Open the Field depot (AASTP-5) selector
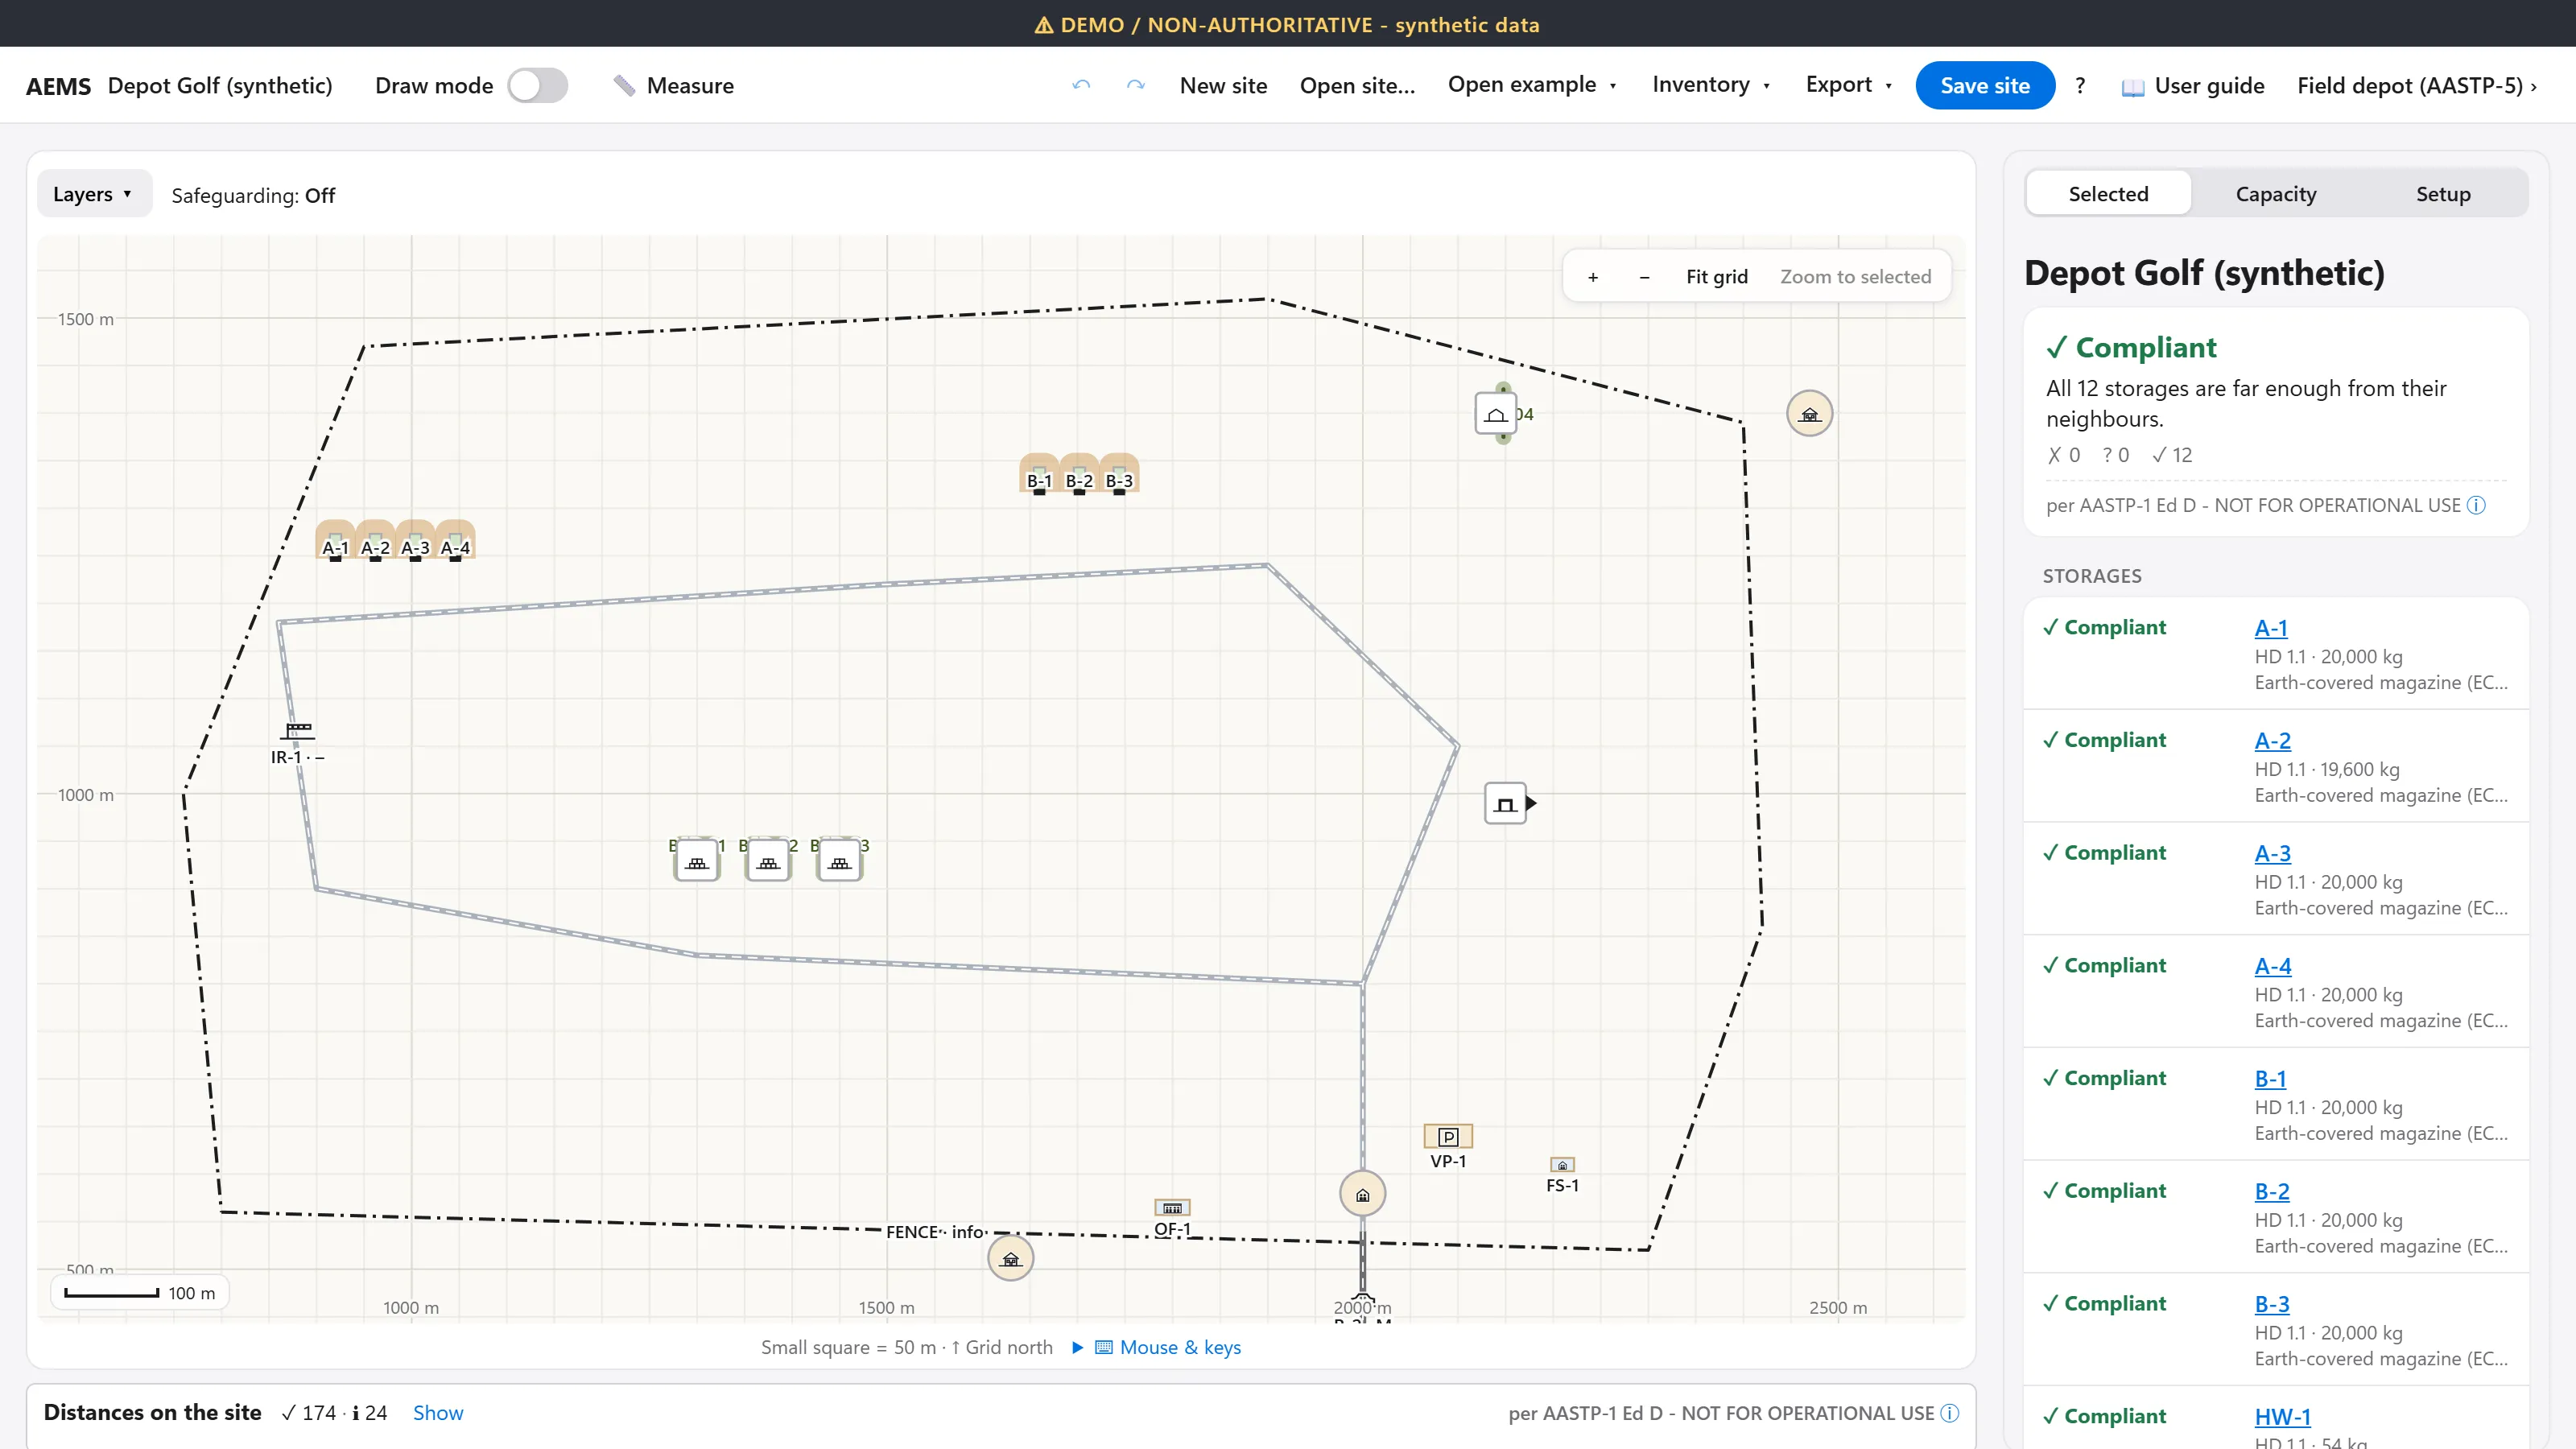The height and width of the screenshot is (1449, 2576). 2417,85
